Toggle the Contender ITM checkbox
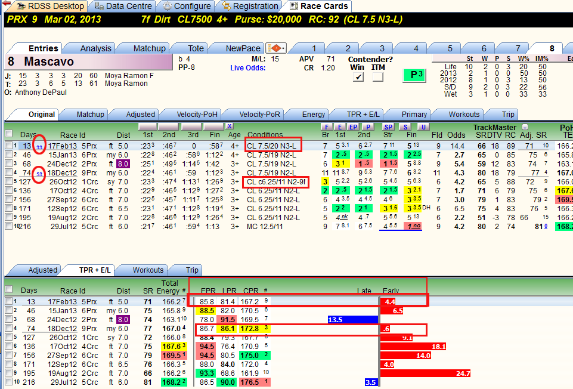The width and height of the screenshot is (573, 389). tap(378, 77)
